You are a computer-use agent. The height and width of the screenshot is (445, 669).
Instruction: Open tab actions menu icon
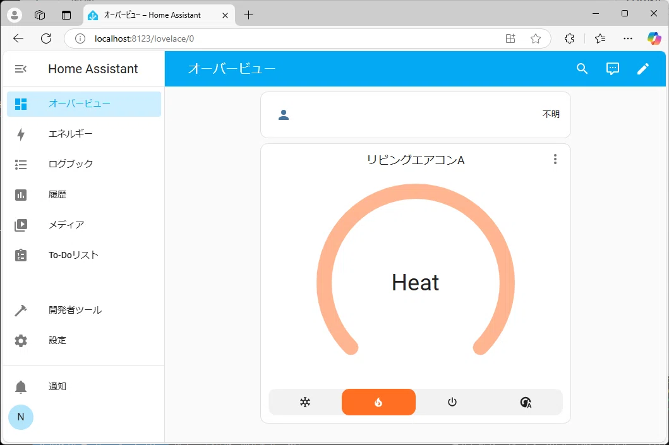point(66,15)
